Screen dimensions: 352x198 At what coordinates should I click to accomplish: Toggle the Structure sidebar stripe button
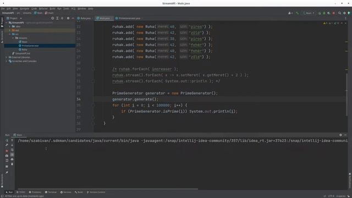2,37
